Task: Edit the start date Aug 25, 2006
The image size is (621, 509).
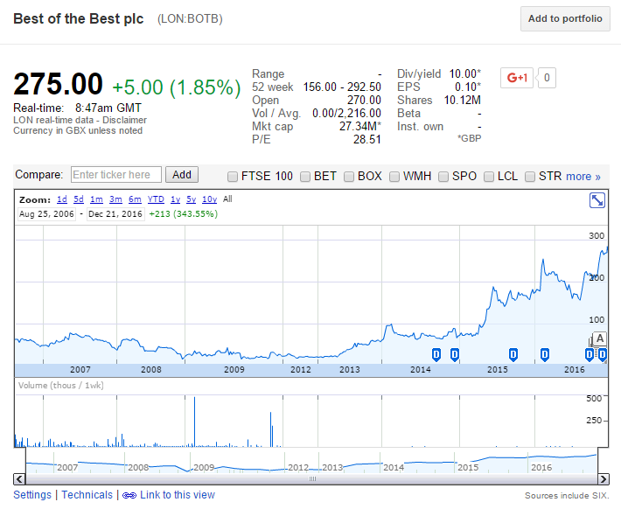Action: point(46,214)
